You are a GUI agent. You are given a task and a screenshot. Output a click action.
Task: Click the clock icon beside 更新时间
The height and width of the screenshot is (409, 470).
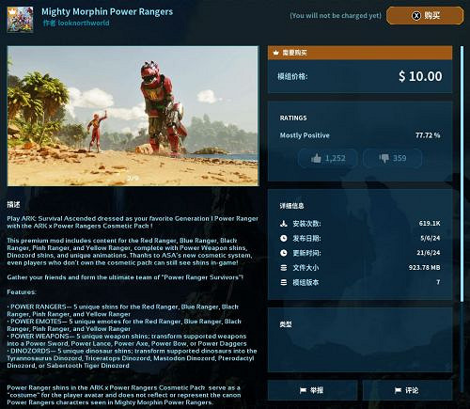coord(283,253)
